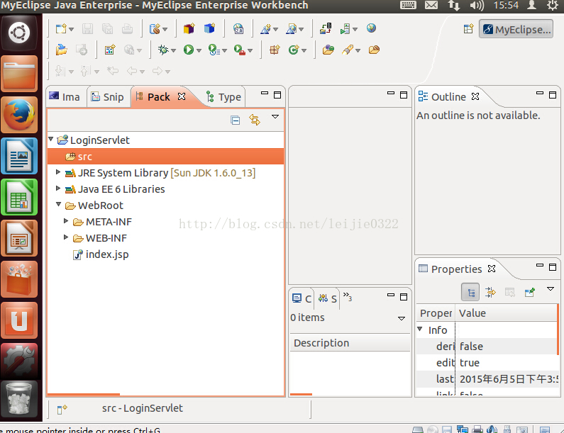Click the Search flashlight icon
Screen dimensions: 564x433
[348, 50]
